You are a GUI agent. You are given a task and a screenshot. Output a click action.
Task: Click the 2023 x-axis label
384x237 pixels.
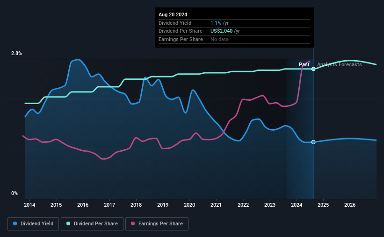pyautogui.click(x=270, y=205)
